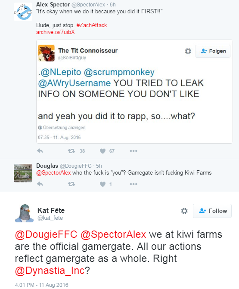Click the Folgen button for @SolBirdguy

213,51
